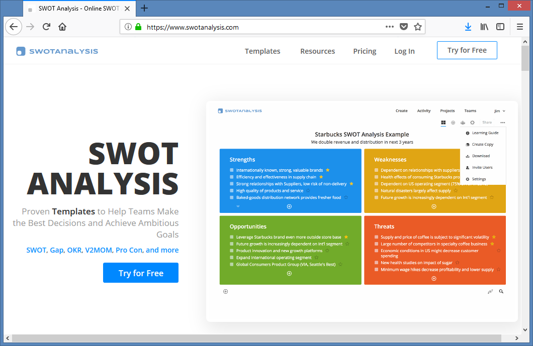
Task: Click the search magnifier below the grid
Action: (x=501, y=291)
